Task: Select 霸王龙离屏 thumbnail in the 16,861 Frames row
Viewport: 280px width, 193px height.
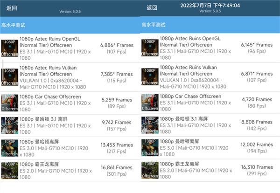Action: (x=9, y=171)
